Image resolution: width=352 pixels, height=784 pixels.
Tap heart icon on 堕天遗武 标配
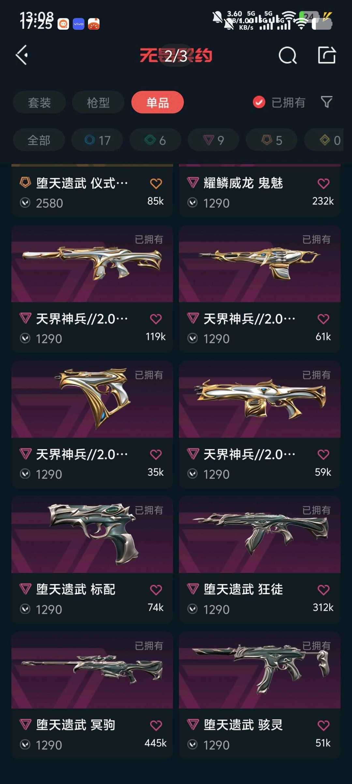point(156,590)
